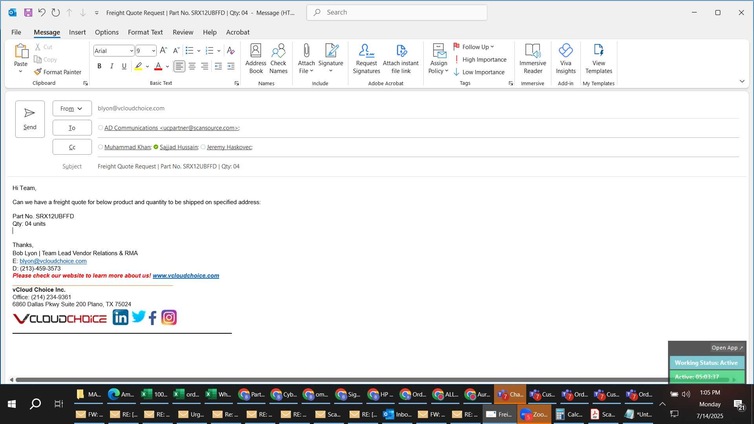This screenshot has width=754, height=424.
Task: Open the From account dropdown
Action: coord(72,109)
